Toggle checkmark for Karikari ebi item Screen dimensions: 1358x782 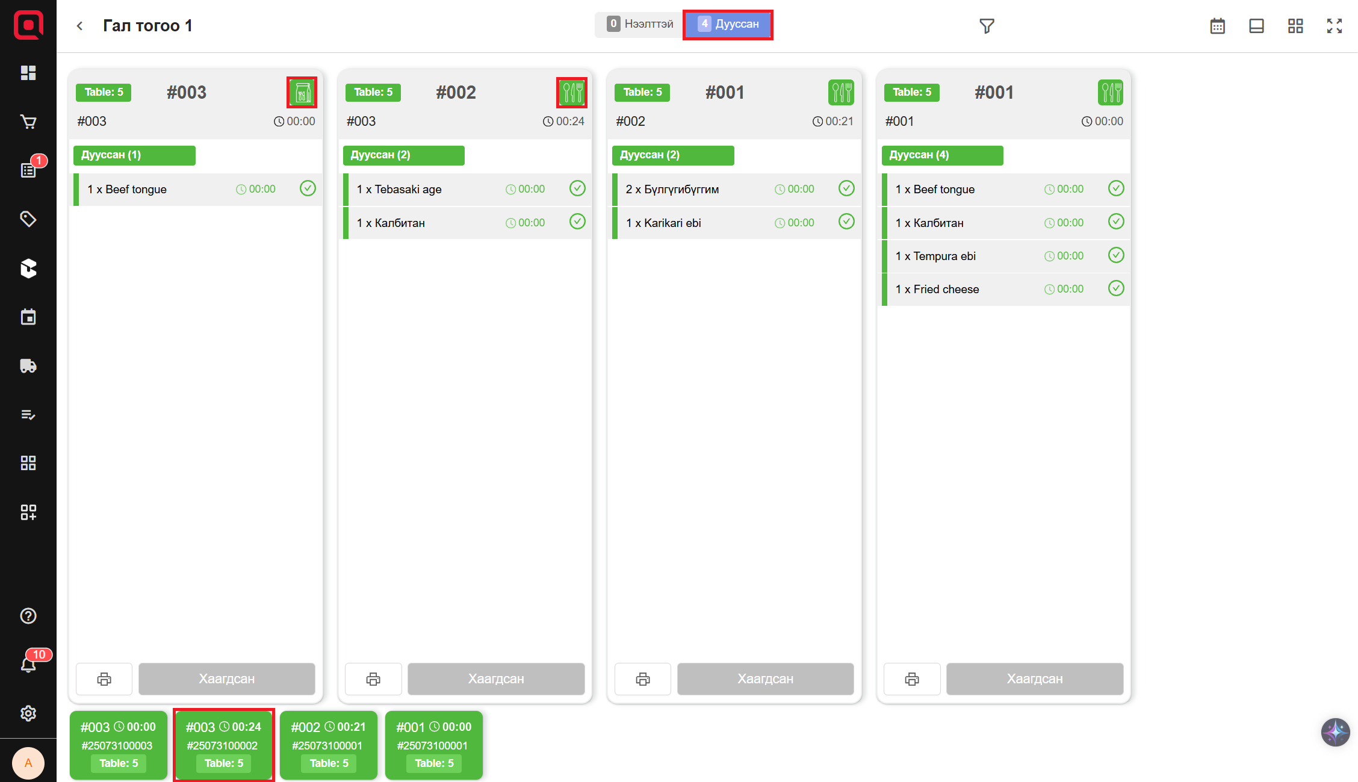click(x=846, y=222)
